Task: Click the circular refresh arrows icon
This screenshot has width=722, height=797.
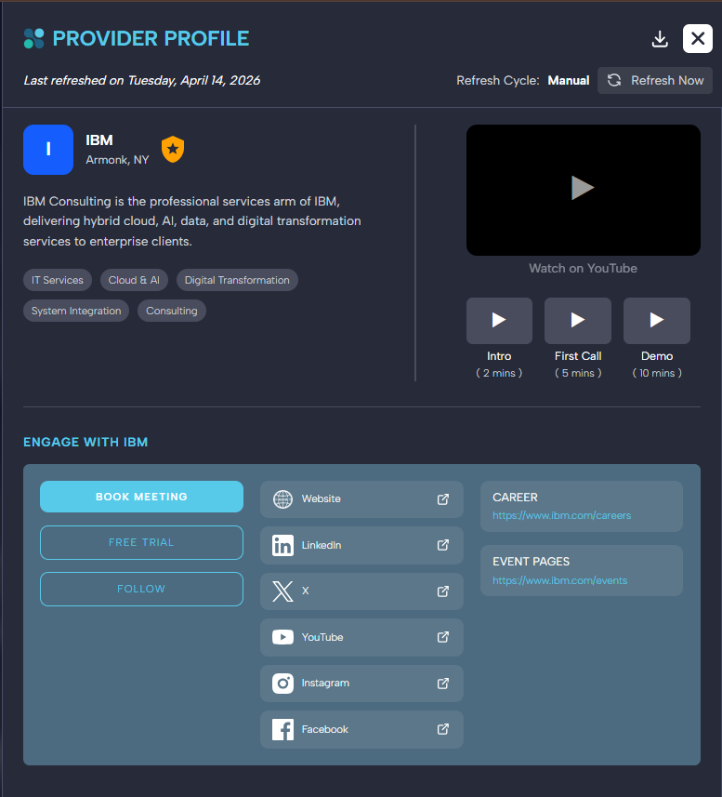Action: (614, 80)
